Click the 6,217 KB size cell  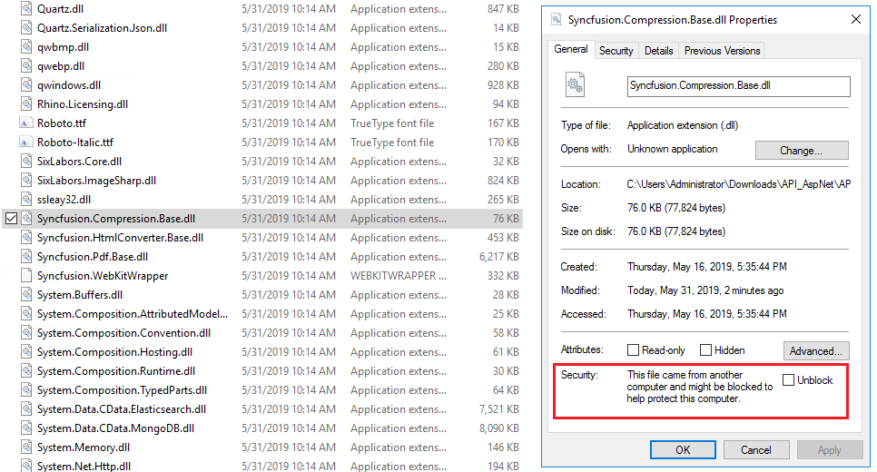point(499,256)
